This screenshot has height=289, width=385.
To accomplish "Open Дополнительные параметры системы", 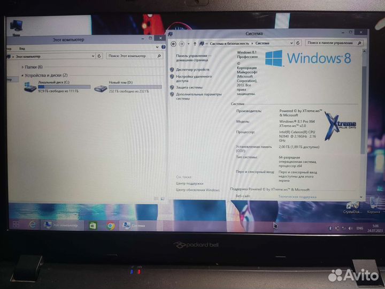I will tap(198, 96).
